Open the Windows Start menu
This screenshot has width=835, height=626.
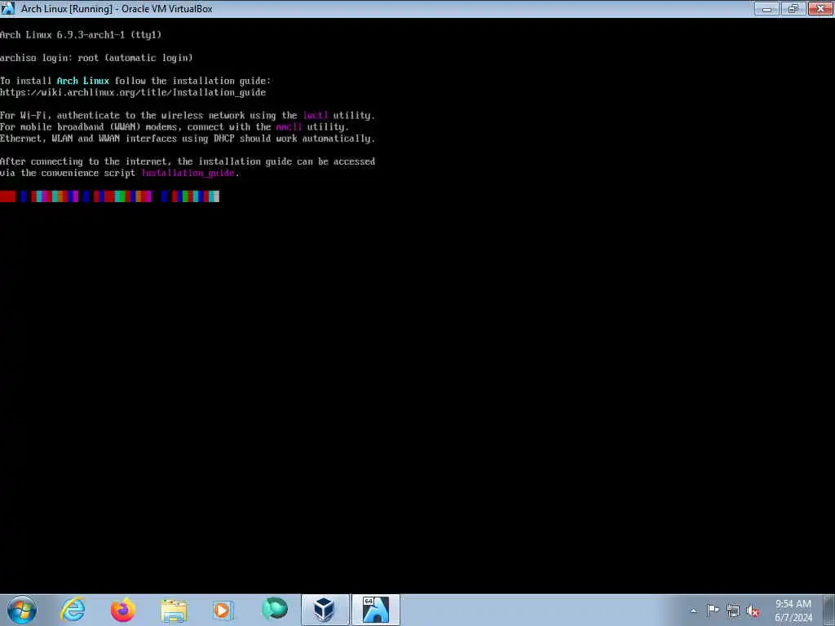(x=22, y=610)
